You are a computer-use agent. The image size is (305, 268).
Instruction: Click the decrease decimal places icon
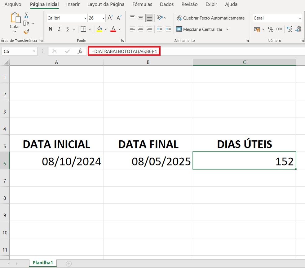click(298, 29)
